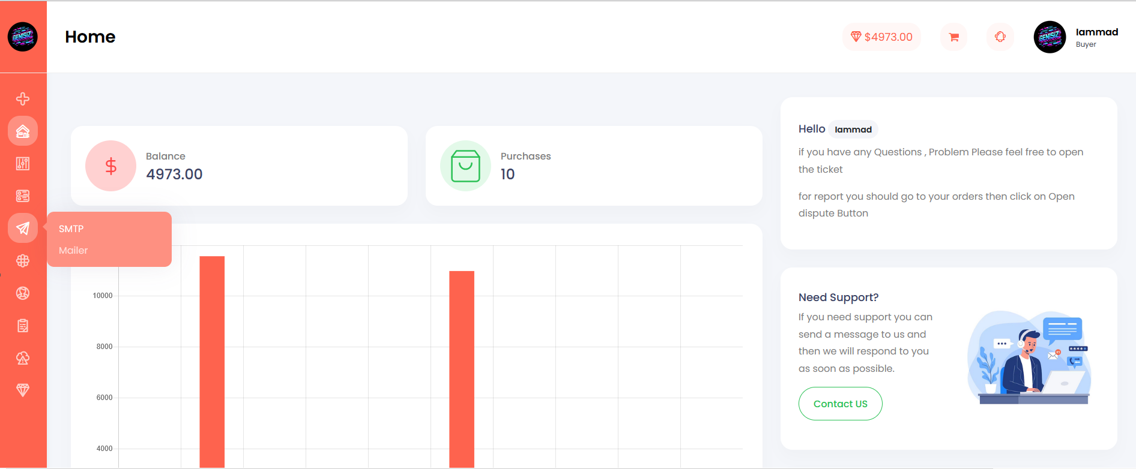1136x469 pixels.
Task: Select the round globe icon in the sidebar
Action: [23, 293]
